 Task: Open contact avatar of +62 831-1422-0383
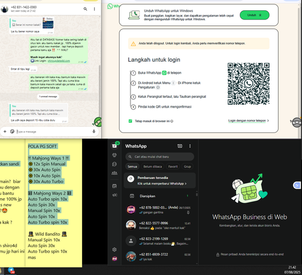tap(4, 9)
